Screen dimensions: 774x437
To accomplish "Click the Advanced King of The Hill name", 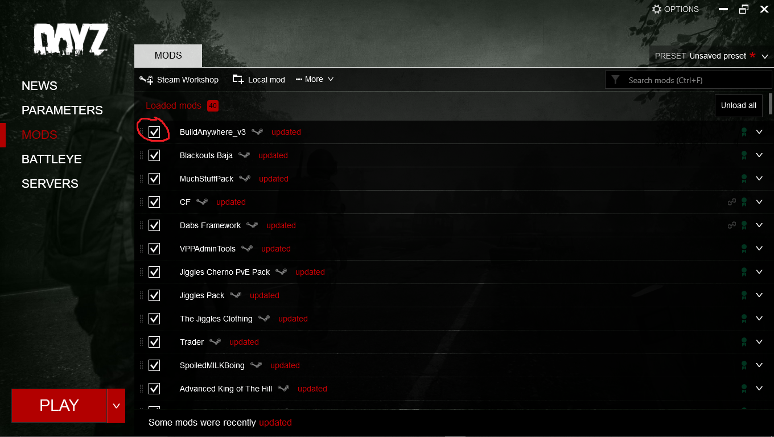I will [x=226, y=389].
